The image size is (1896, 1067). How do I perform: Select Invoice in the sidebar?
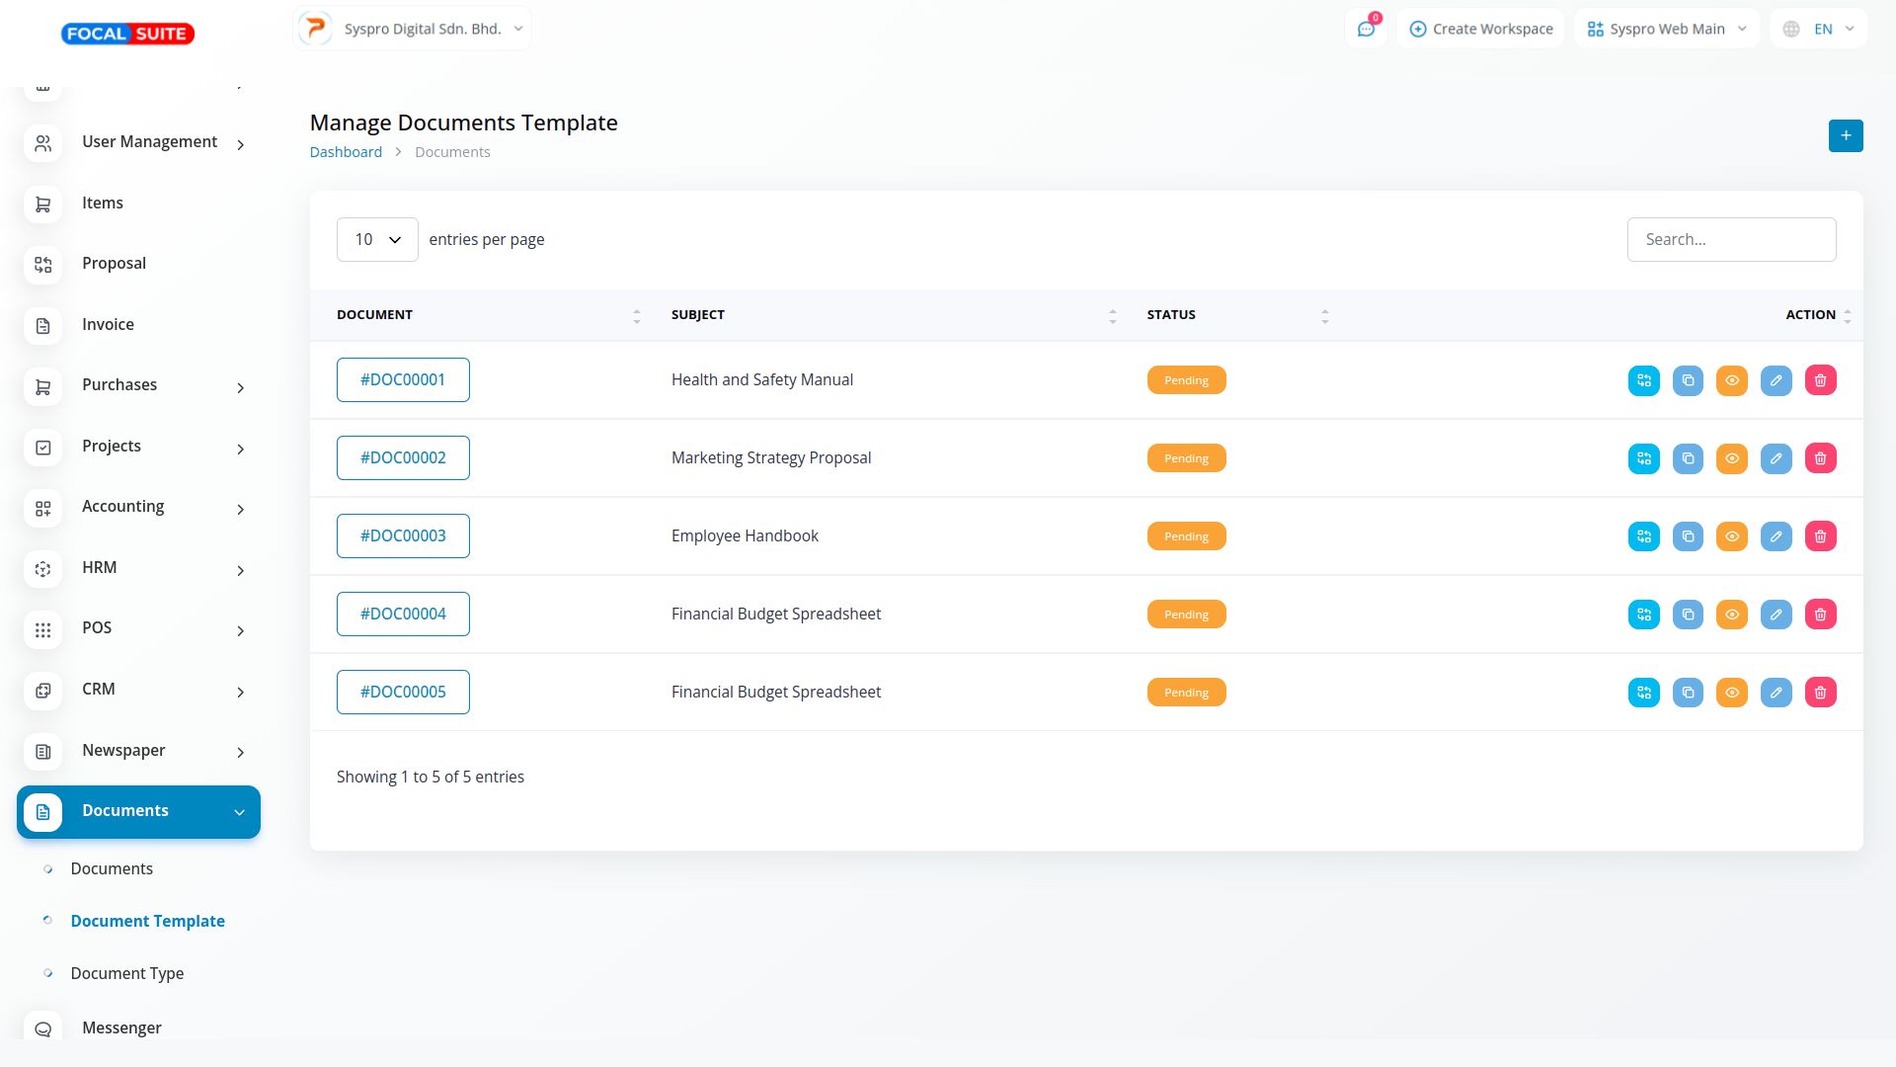(x=108, y=324)
